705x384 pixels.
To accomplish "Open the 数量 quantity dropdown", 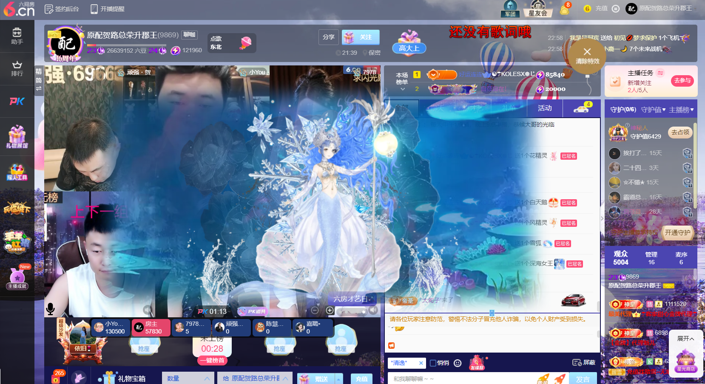I will (x=188, y=378).
